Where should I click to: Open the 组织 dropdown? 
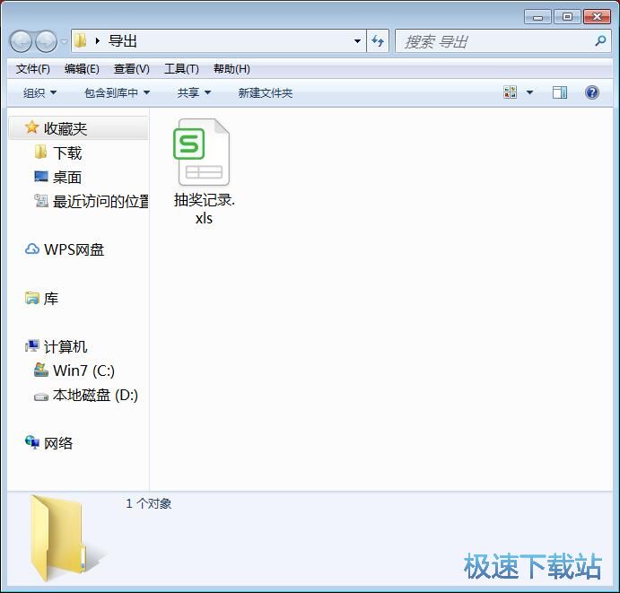39,93
